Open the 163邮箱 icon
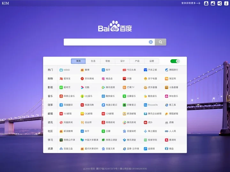 pyautogui.click(x=61, y=114)
